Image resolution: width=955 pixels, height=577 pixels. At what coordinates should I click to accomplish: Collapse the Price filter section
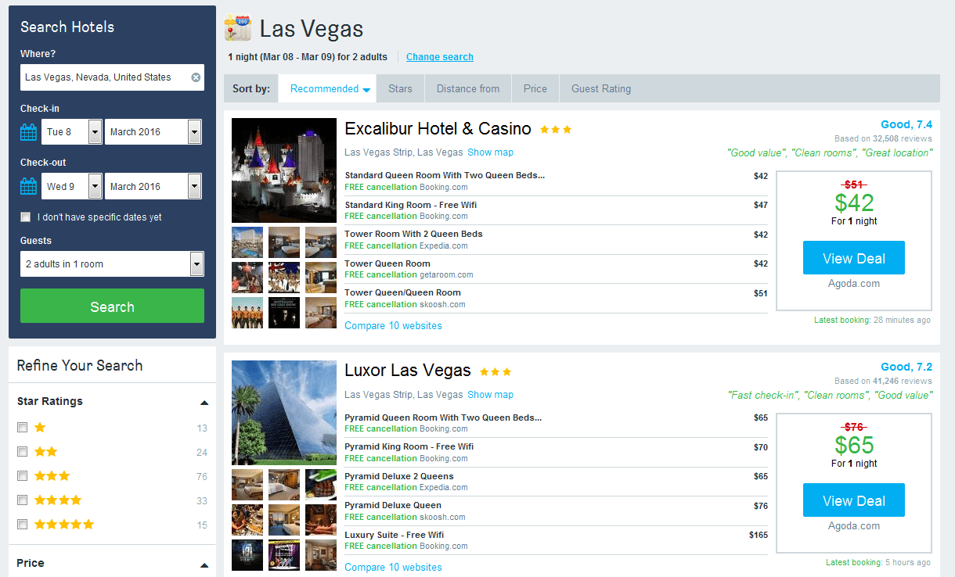coord(204,564)
